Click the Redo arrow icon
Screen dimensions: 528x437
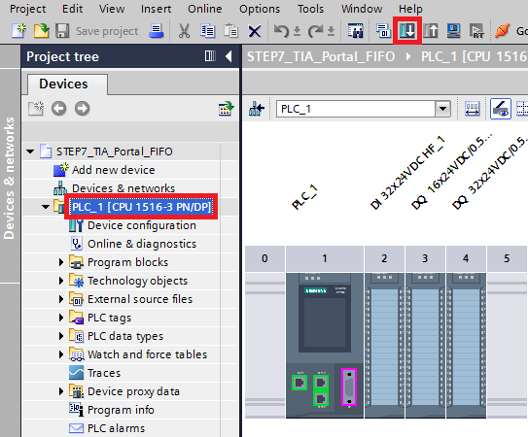(x=315, y=31)
